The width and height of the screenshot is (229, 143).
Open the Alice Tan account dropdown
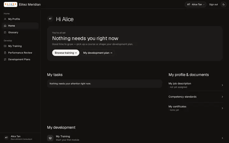pos(196,4)
